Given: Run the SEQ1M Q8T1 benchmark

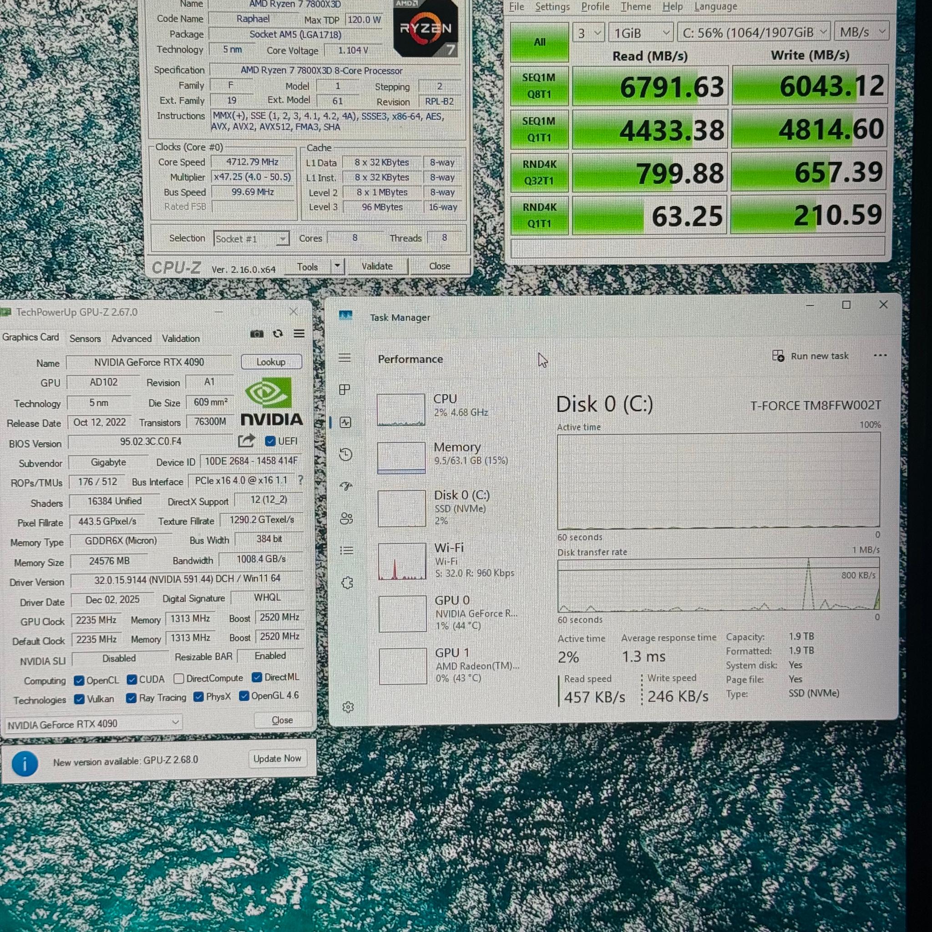Looking at the screenshot, I should click(539, 86).
